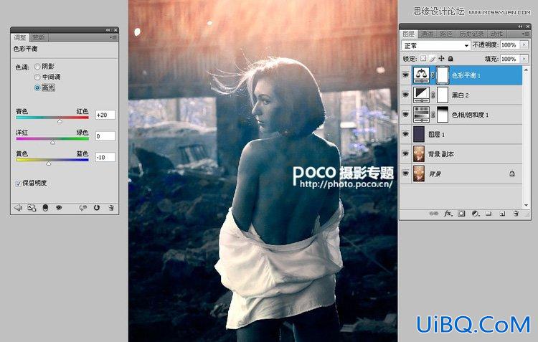The image size is (538, 342).
Task: Click the lock icon on 背景 layer
Action: click(x=512, y=174)
